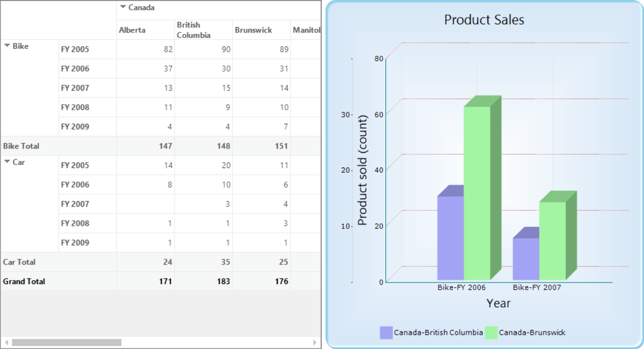Select Bike FY 2007 British Columbia value 15

point(204,88)
